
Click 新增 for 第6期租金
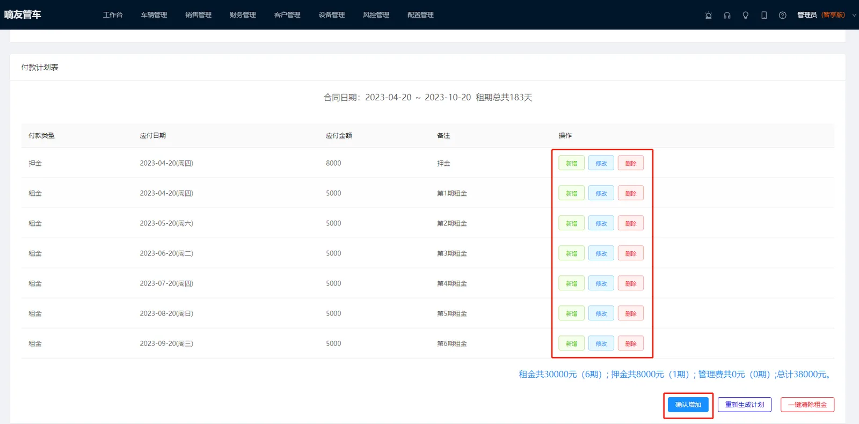coord(572,343)
